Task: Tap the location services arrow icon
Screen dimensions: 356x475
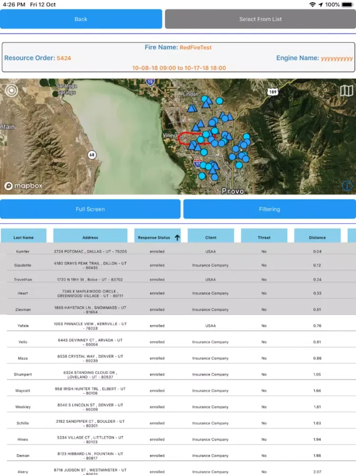Action: pyautogui.click(x=320, y=5)
